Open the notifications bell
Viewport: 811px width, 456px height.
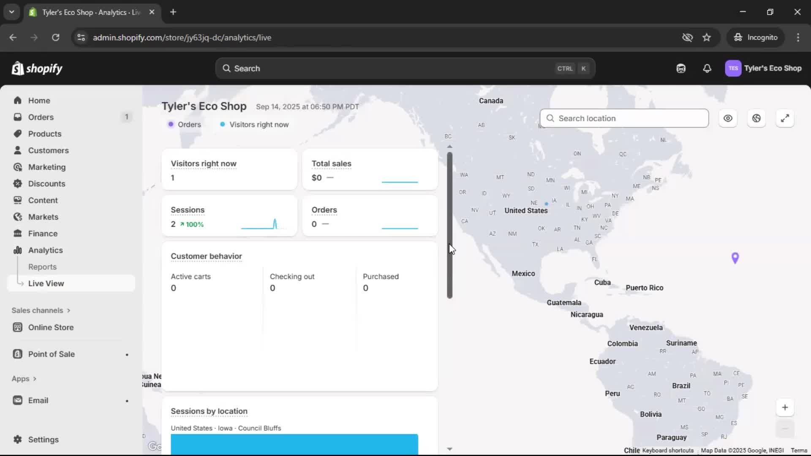pyautogui.click(x=707, y=68)
